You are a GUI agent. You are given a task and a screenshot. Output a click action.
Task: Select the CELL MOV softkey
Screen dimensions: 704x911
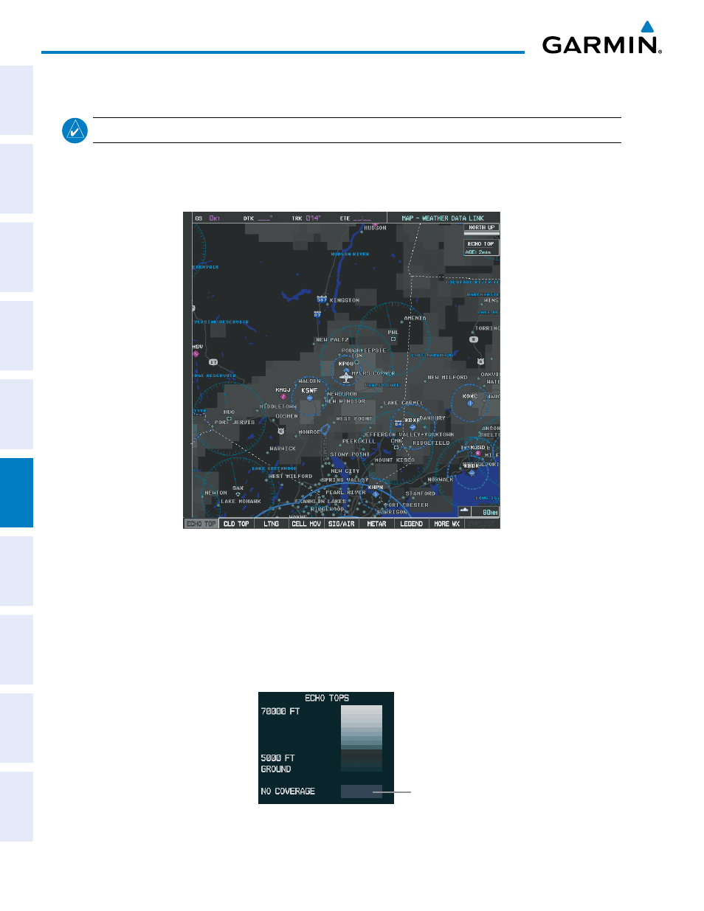pos(306,524)
